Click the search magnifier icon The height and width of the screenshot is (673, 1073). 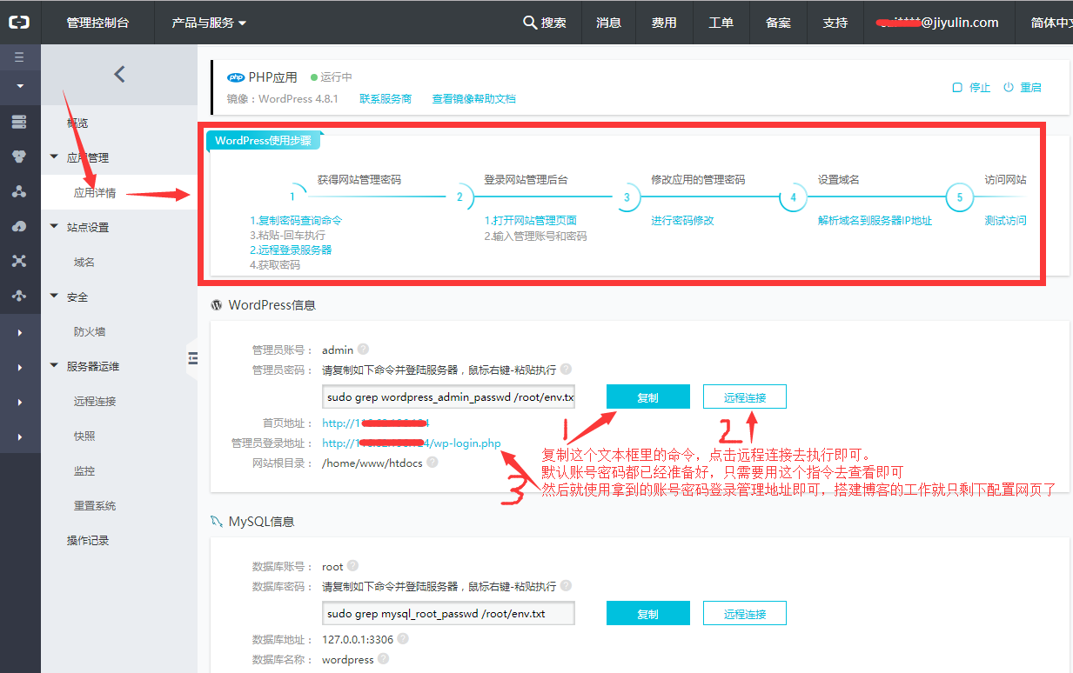[529, 23]
